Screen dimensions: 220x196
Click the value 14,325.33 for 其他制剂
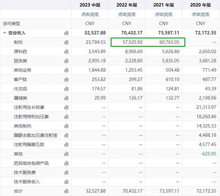coord(206,126)
